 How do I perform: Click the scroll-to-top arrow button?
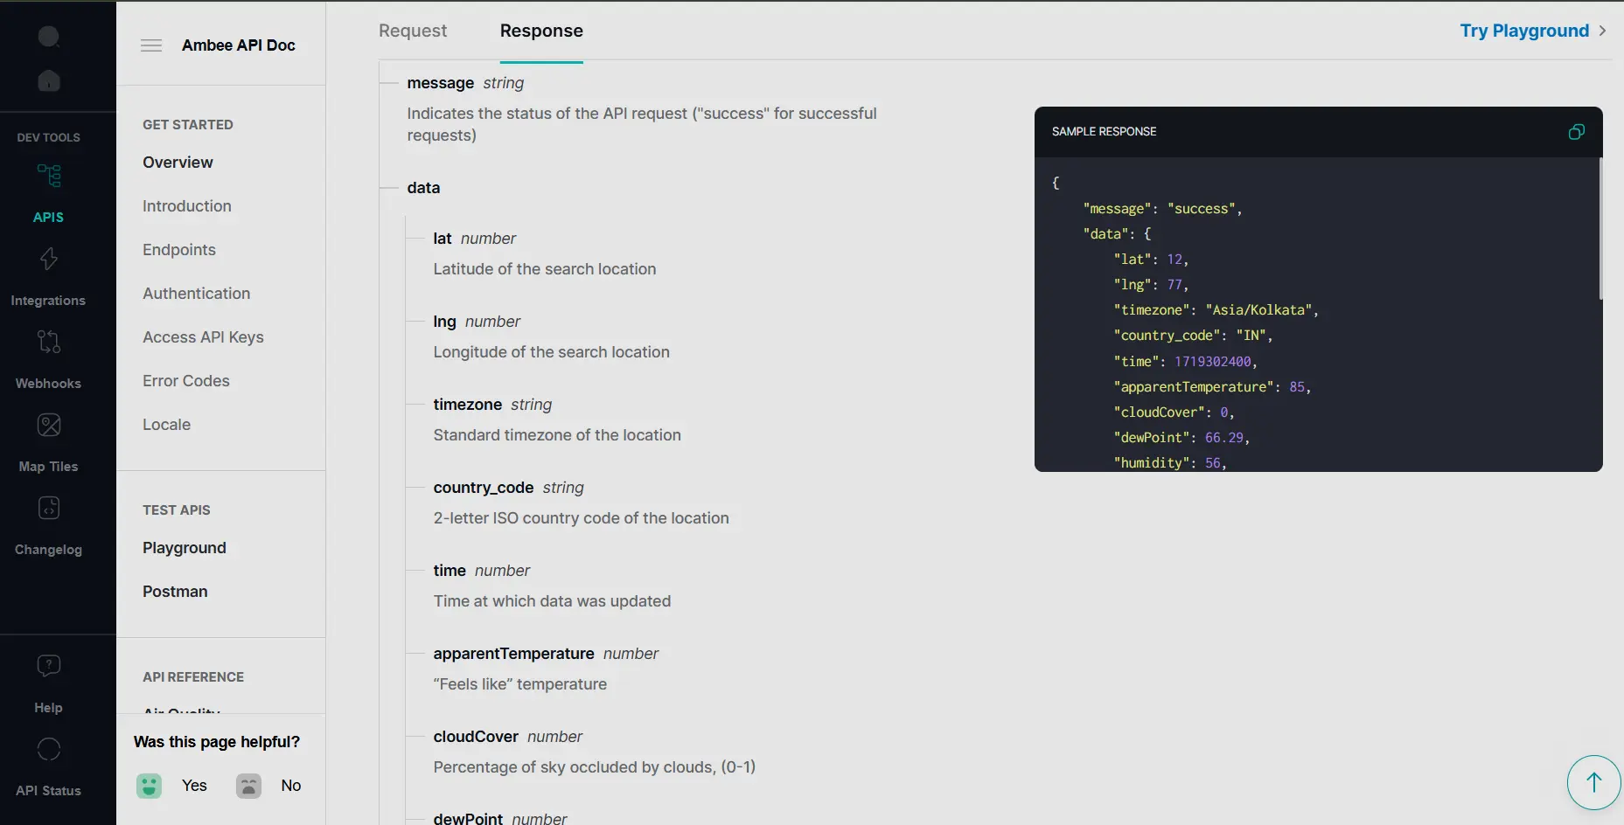tap(1593, 782)
